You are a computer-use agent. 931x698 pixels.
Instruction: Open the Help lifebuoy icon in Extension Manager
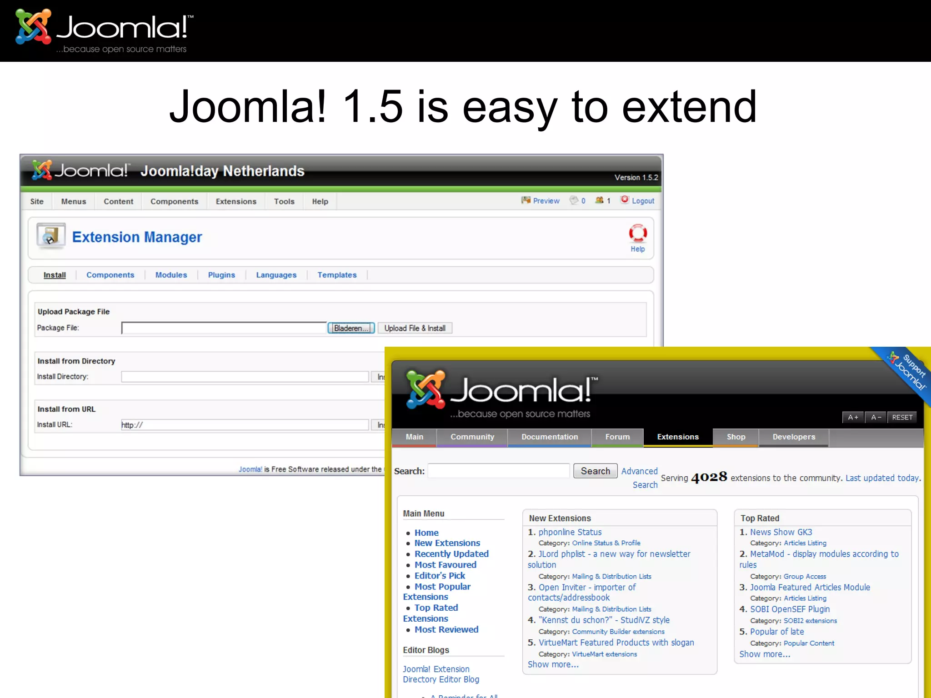(x=638, y=233)
